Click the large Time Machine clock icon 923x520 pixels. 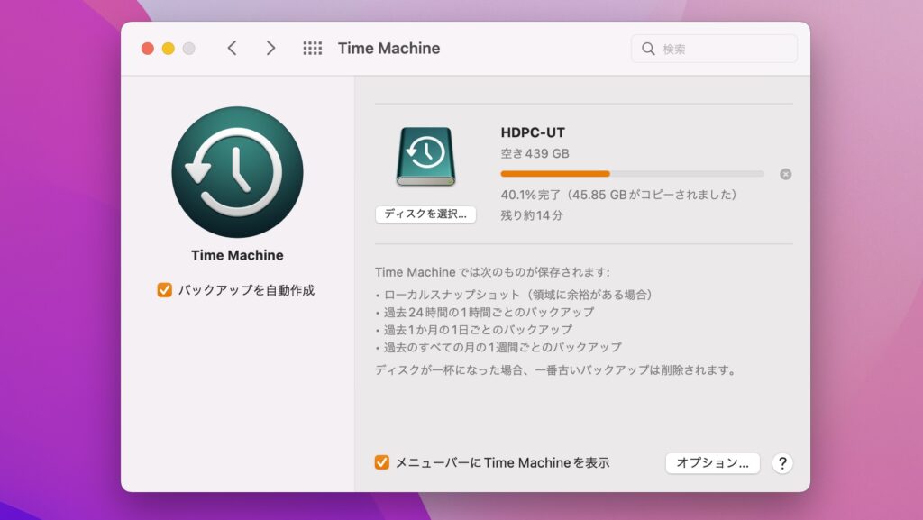pyautogui.click(x=237, y=172)
